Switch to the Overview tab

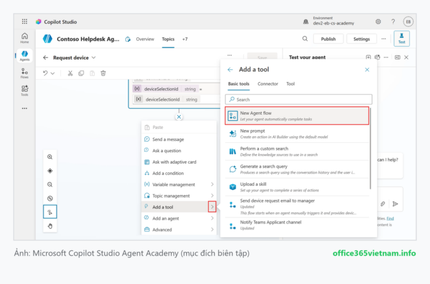pos(145,39)
